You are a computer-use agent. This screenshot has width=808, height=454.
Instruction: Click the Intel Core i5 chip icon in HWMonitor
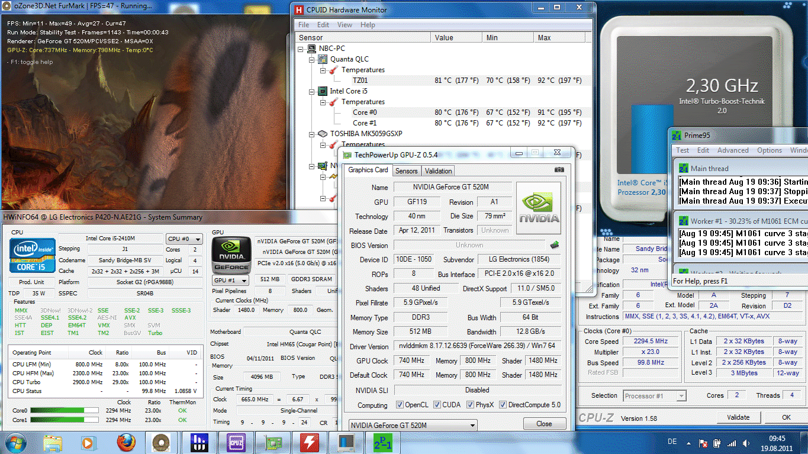(x=323, y=91)
